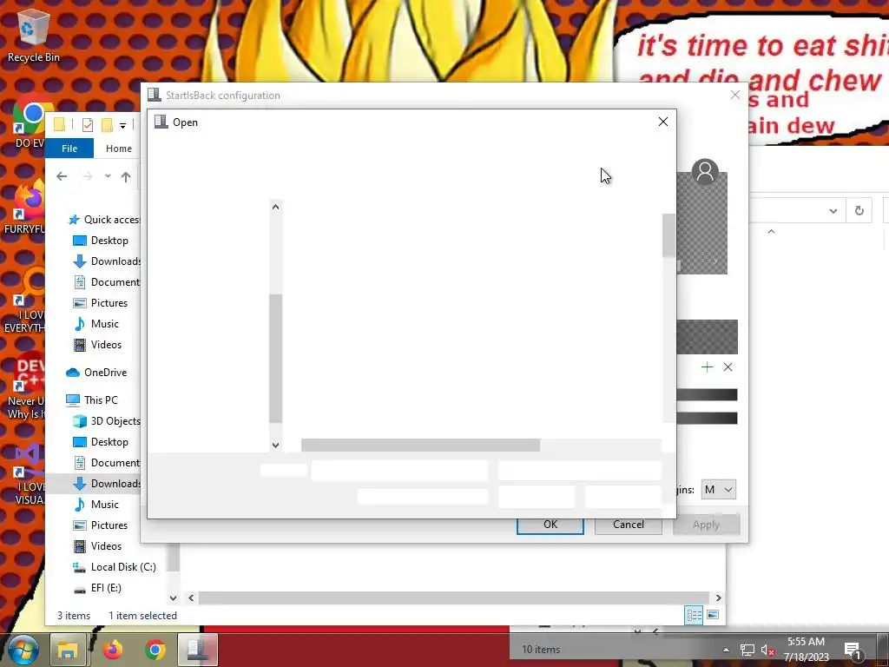
Task: Open the notification center icon
Action: (x=853, y=650)
